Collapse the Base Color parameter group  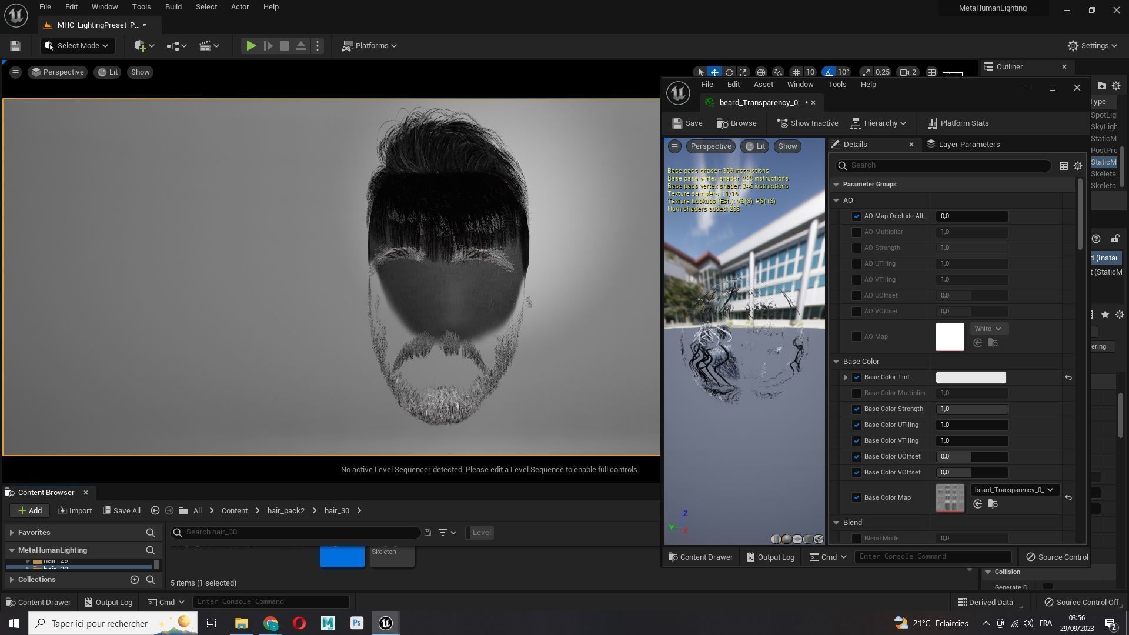tap(836, 362)
